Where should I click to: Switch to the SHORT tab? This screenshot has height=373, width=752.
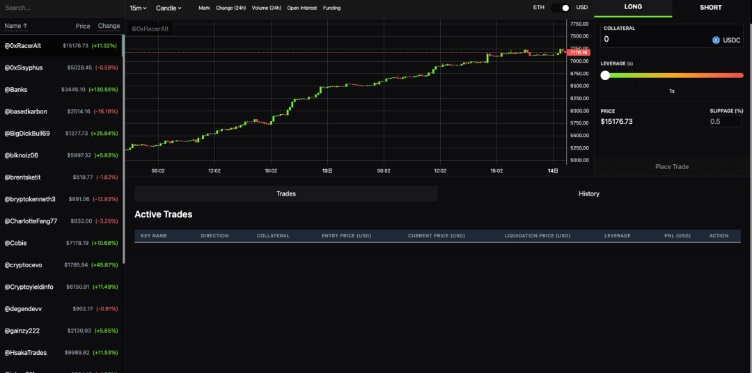(x=711, y=8)
